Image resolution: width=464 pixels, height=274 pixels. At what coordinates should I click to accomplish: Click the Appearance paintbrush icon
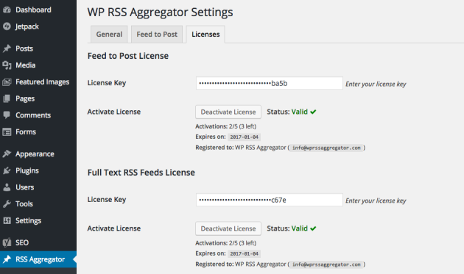[x=7, y=154]
